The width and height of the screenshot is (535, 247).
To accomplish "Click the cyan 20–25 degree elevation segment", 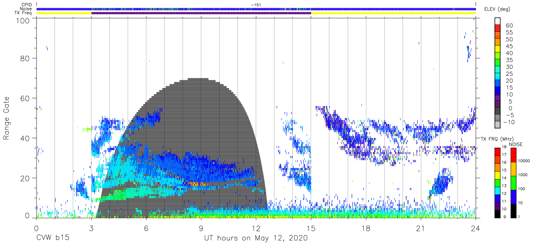I will pyautogui.click(x=498, y=77).
